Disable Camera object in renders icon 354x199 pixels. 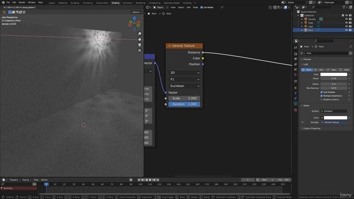click(x=350, y=19)
